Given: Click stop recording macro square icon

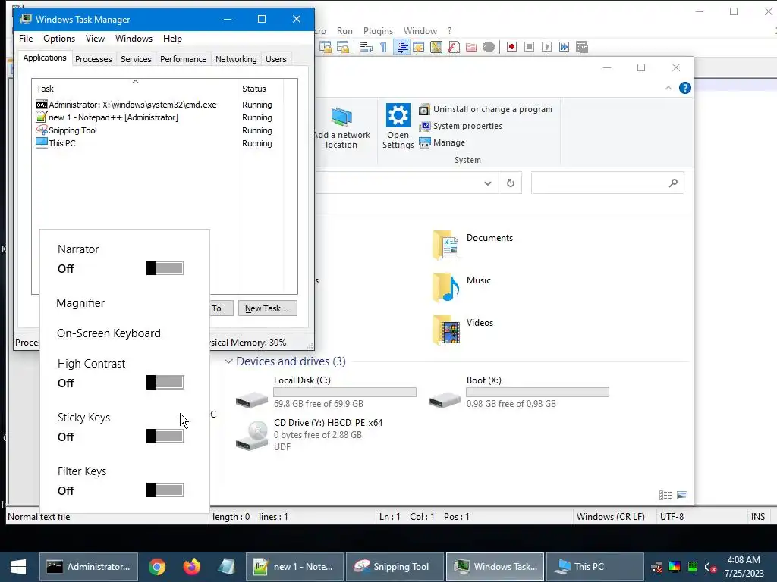Looking at the screenshot, I should (x=529, y=47).
